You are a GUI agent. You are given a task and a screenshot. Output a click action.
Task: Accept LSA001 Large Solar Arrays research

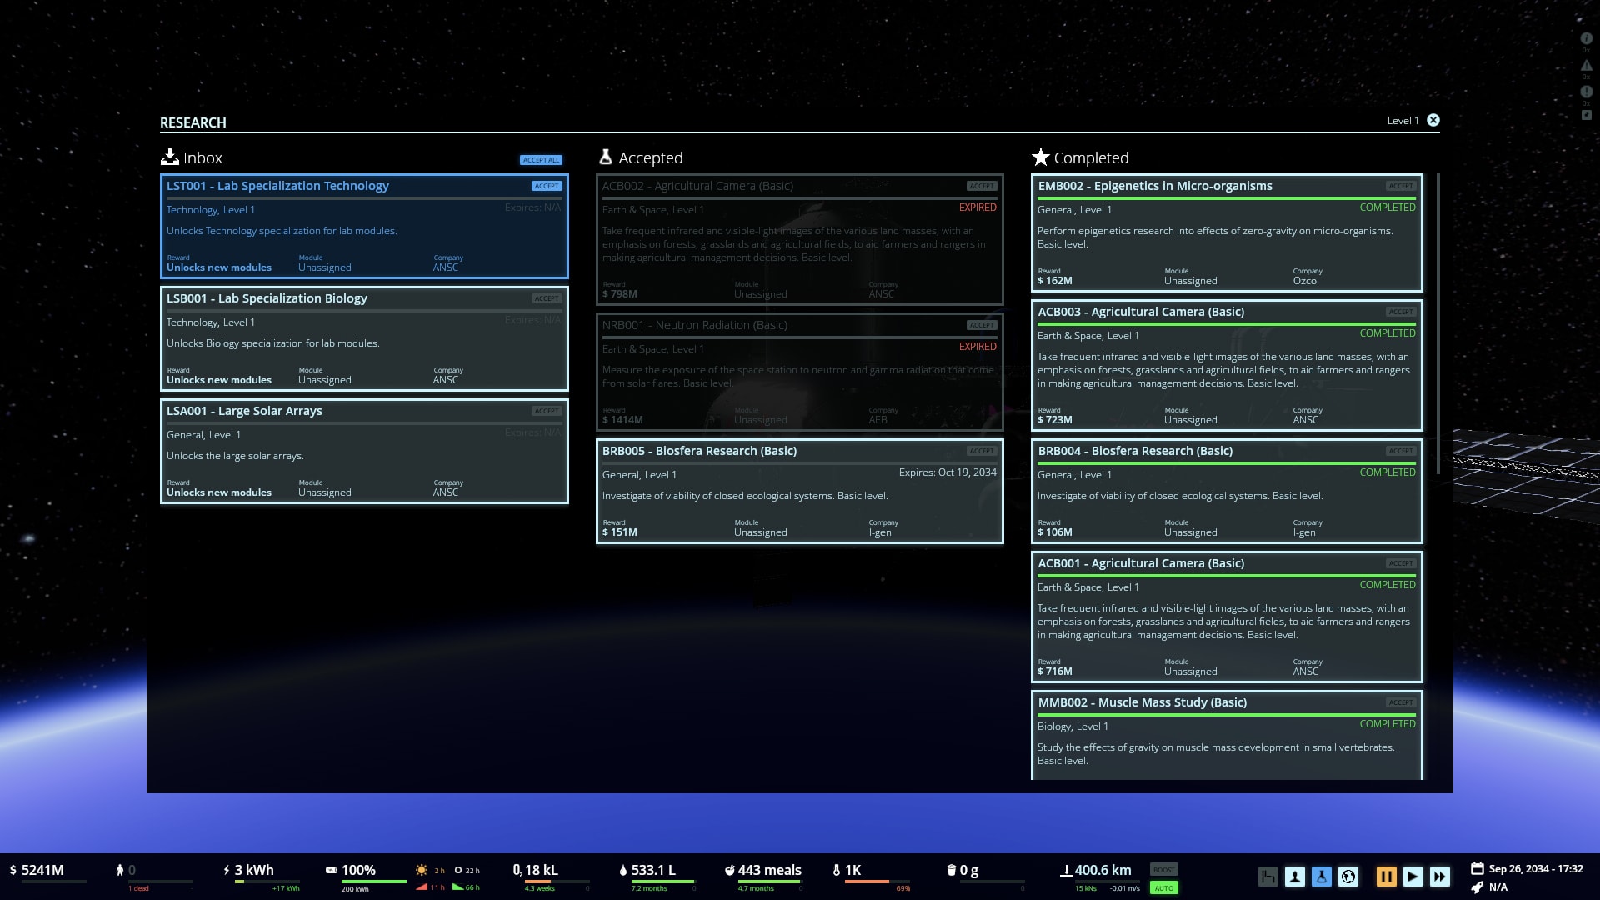coord(547,411)
